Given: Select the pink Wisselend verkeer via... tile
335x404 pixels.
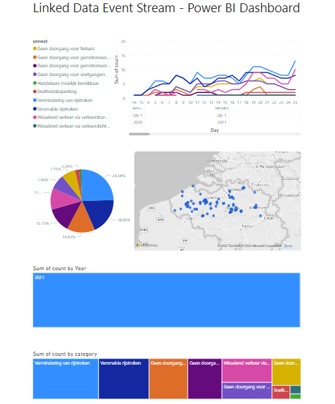Looking at the screenshot, I should [x=247, y=370].
